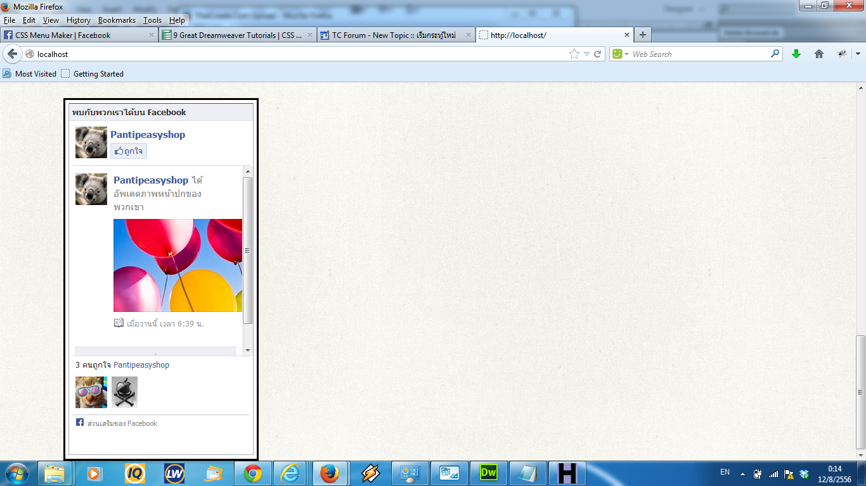Click the Facebook feed scrollbar thumb
Viewport: 866px width, 486px height.
(248, 251)
